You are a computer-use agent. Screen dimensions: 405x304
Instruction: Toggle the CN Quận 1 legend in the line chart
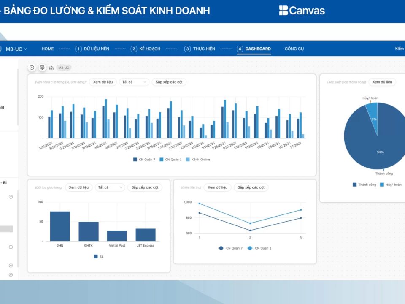coord(259,248)
